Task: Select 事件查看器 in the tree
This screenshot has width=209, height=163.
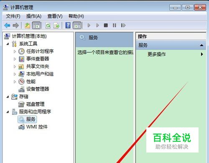Action: [x=38, y=59]
